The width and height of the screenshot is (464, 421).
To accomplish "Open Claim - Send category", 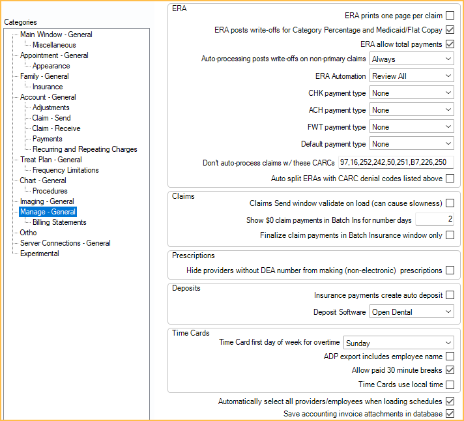I will (x=51, y=118).
